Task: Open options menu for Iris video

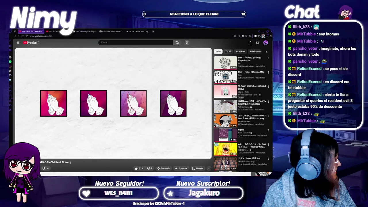Action: tap(269, 72)
